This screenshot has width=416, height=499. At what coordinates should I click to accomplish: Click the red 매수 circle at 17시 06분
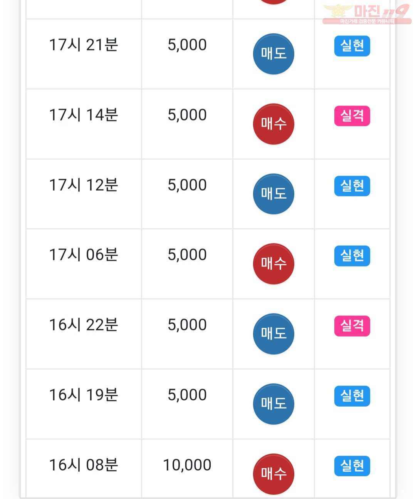(273, 264)
